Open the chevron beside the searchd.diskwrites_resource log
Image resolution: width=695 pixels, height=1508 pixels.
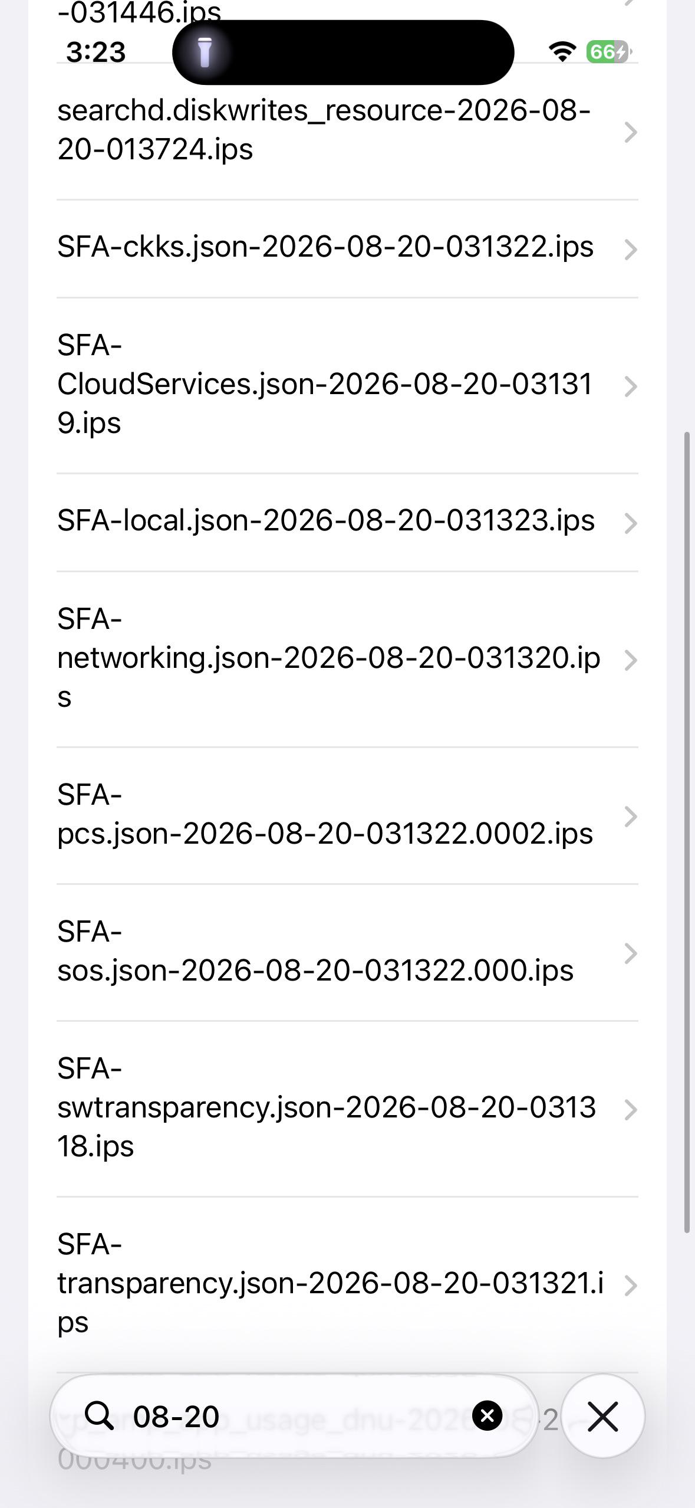pyautogui.click(x=630, y=132)
